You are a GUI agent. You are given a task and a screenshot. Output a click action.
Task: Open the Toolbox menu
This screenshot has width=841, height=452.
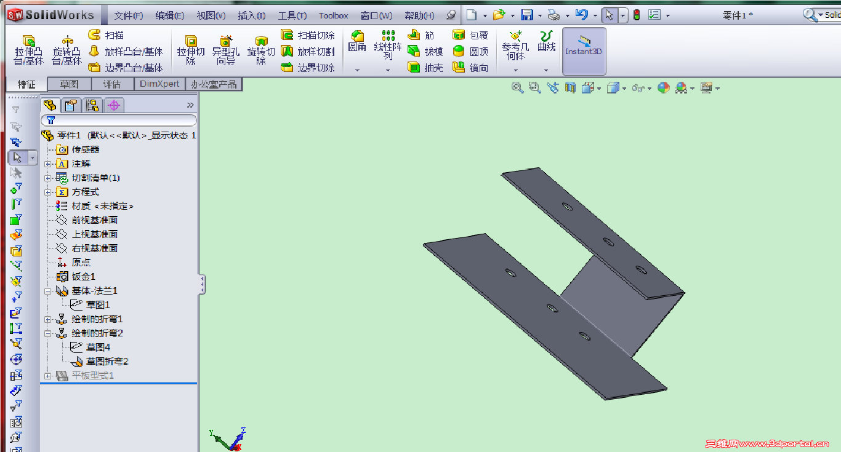pos(334,15)
